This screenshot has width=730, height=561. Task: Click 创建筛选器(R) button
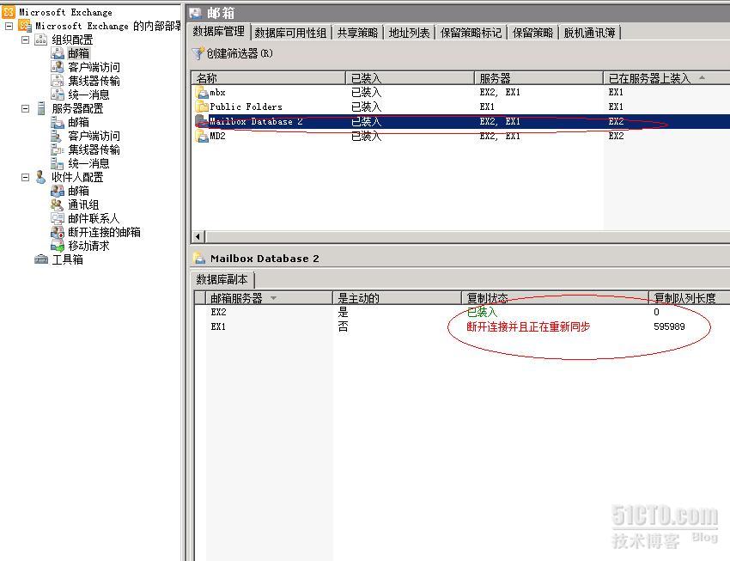[233, 53]
